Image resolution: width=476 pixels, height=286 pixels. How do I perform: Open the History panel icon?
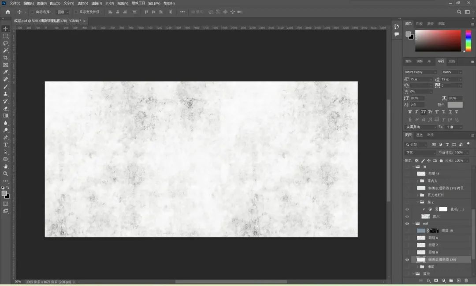[x=397, y=27]
